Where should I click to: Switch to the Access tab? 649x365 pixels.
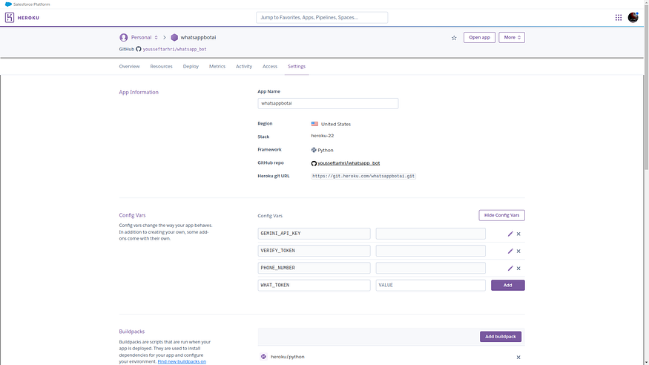tap(270, 66)
